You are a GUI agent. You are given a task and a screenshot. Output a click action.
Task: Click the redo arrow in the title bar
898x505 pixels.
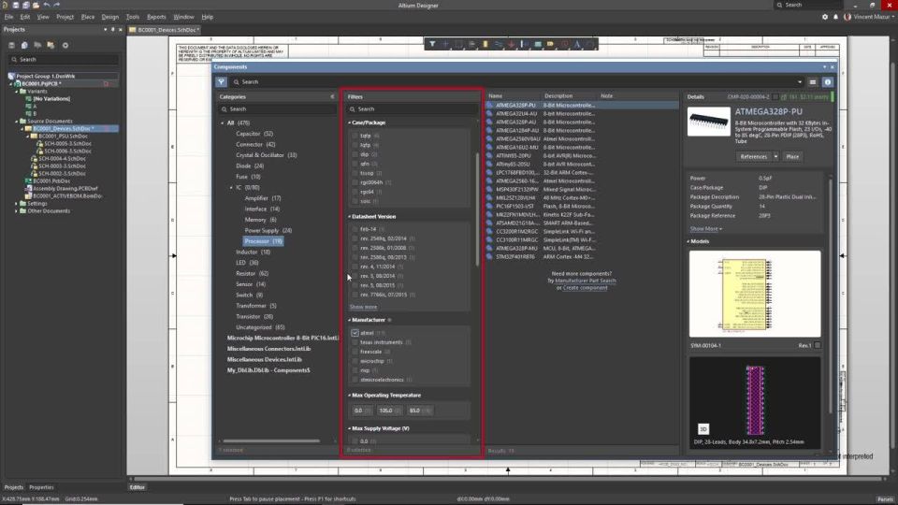[x=56, y=6]
